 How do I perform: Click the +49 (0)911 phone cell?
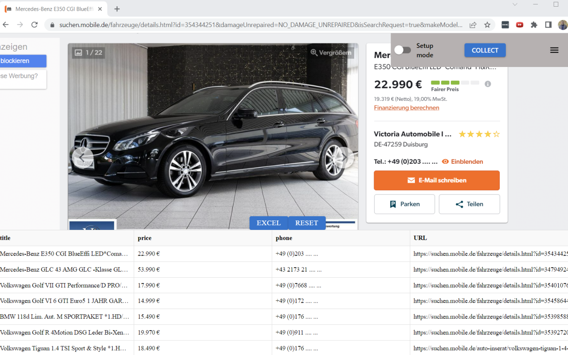341,332
